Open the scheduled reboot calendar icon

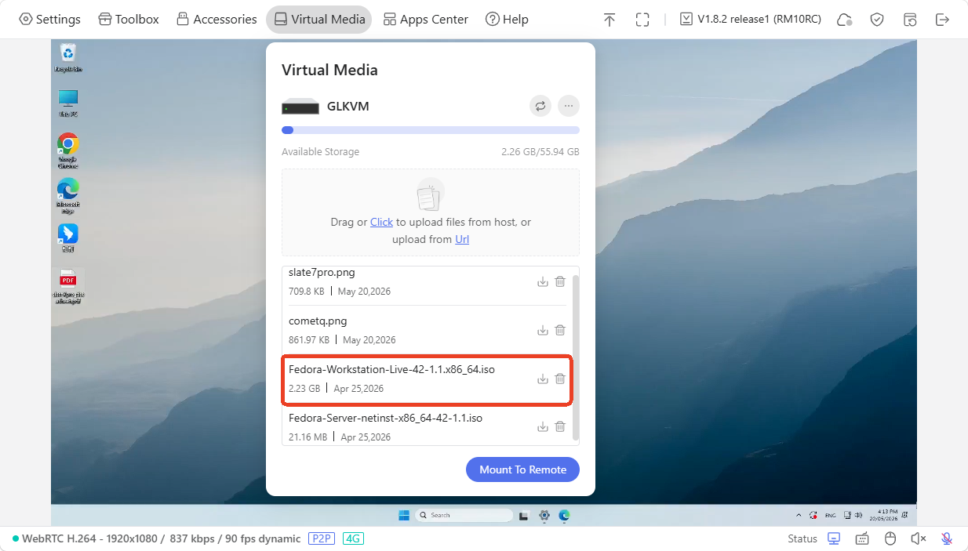click(910, 20)
